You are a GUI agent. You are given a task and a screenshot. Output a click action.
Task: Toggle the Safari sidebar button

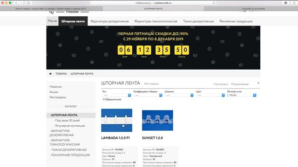[29, 3]
